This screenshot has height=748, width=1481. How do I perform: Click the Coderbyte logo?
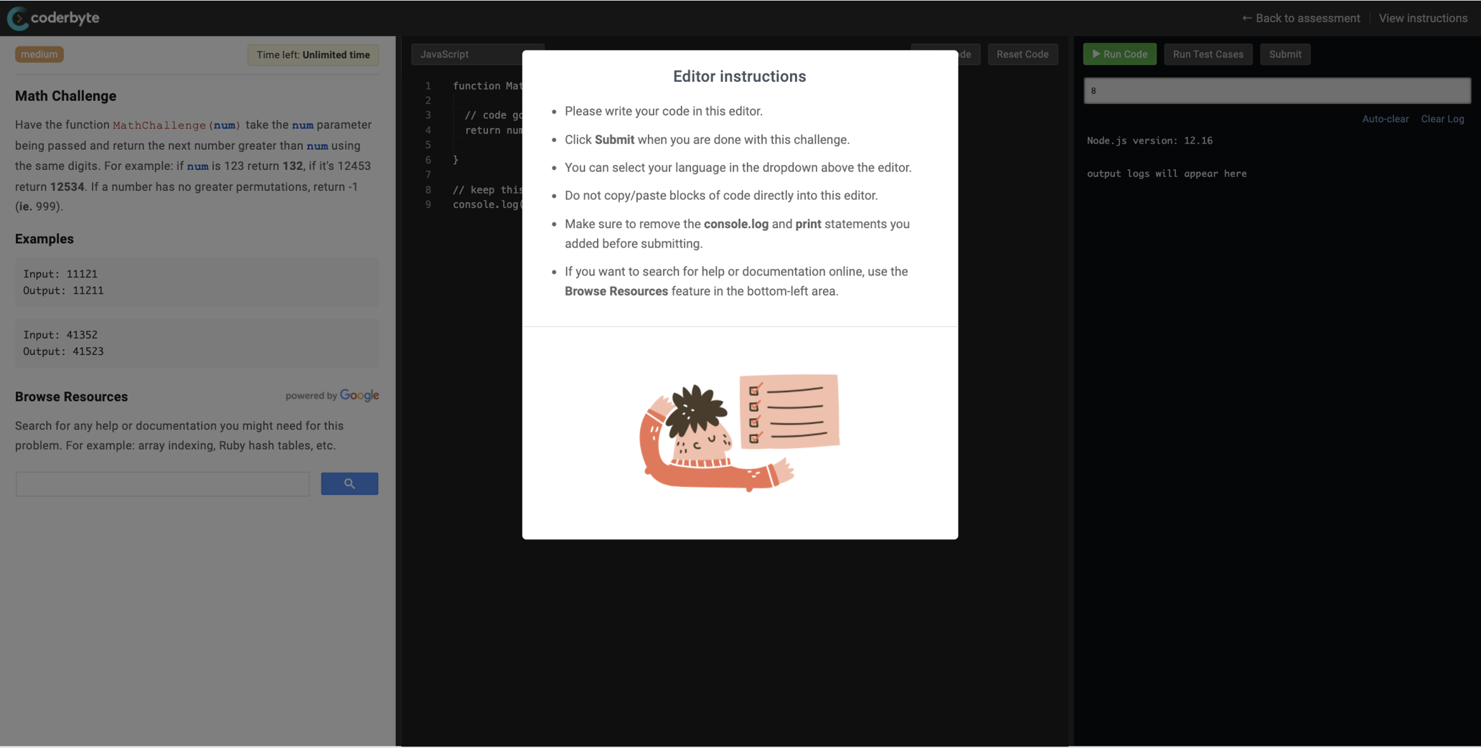click(x=53, y=18)
